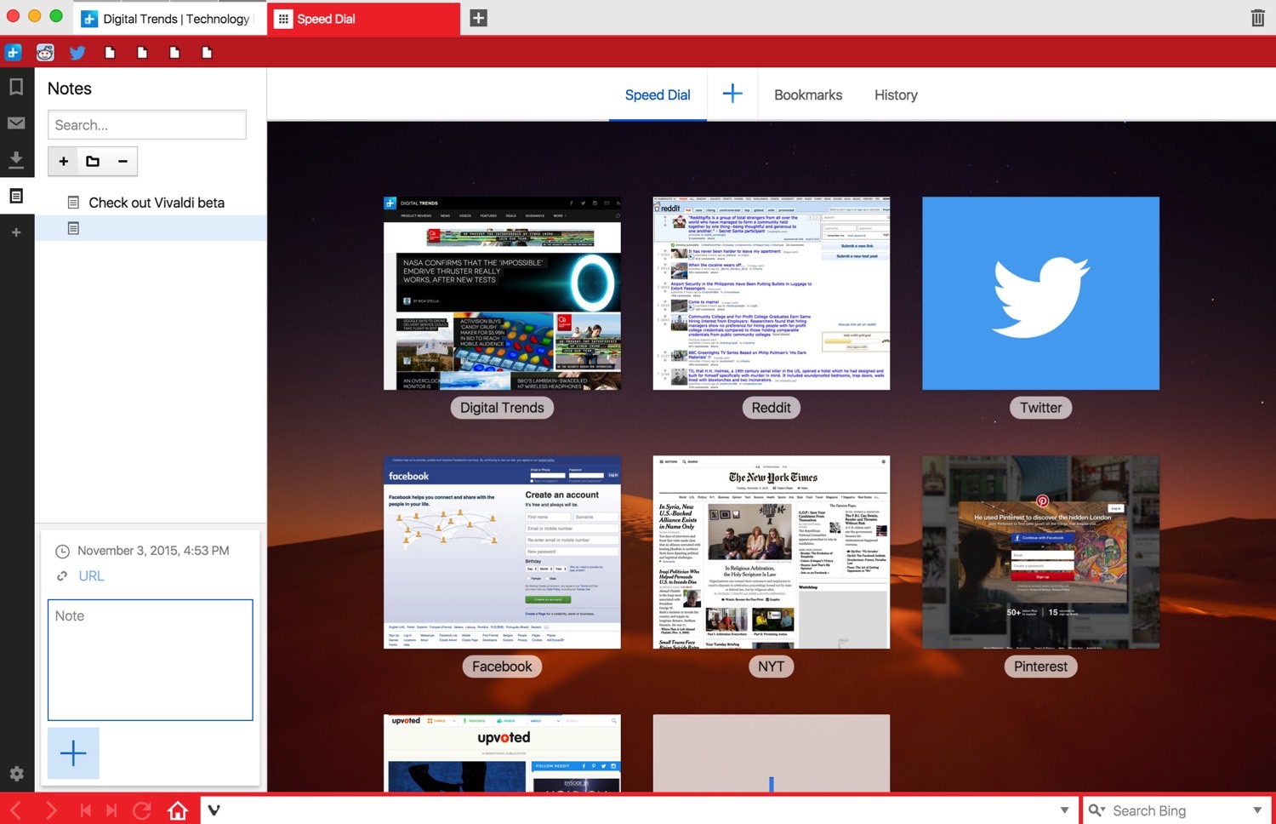Image resolution: width=1276 pixels, height=824 pixels.
Task: Add a new Speed Dial folder
Action: pos(732,94)
